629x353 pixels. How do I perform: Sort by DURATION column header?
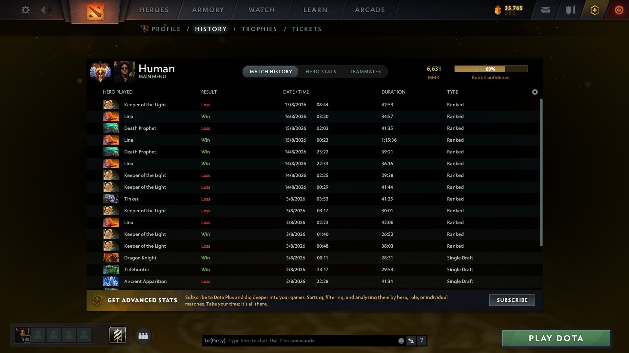[393, 92]
